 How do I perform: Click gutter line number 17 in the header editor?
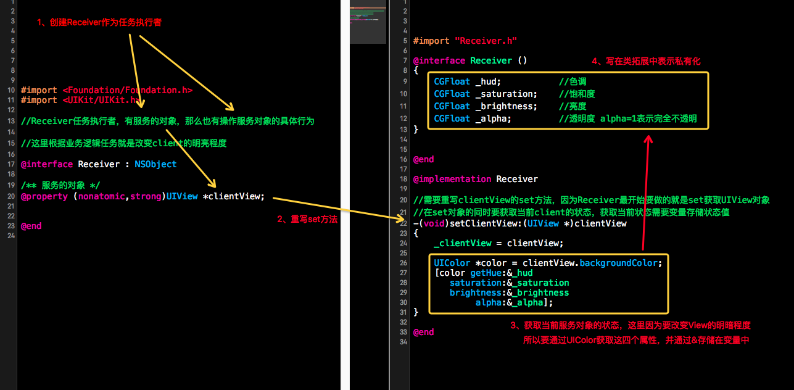[x=11, y=164]
